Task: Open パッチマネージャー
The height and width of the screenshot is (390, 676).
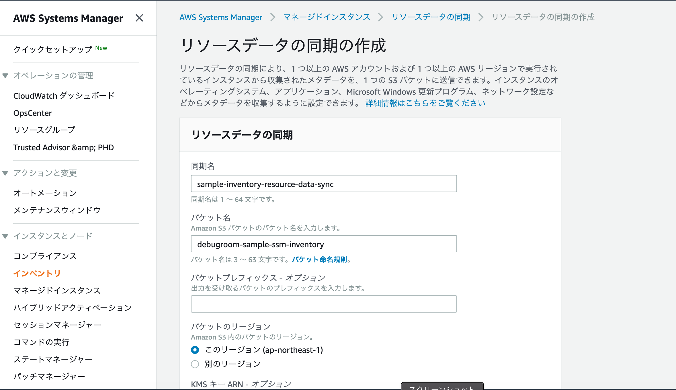Action: click(x=49, y=377)
